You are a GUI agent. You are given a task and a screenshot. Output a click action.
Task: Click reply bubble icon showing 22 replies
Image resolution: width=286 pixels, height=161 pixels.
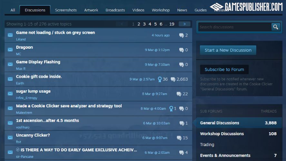coord(179,94)
